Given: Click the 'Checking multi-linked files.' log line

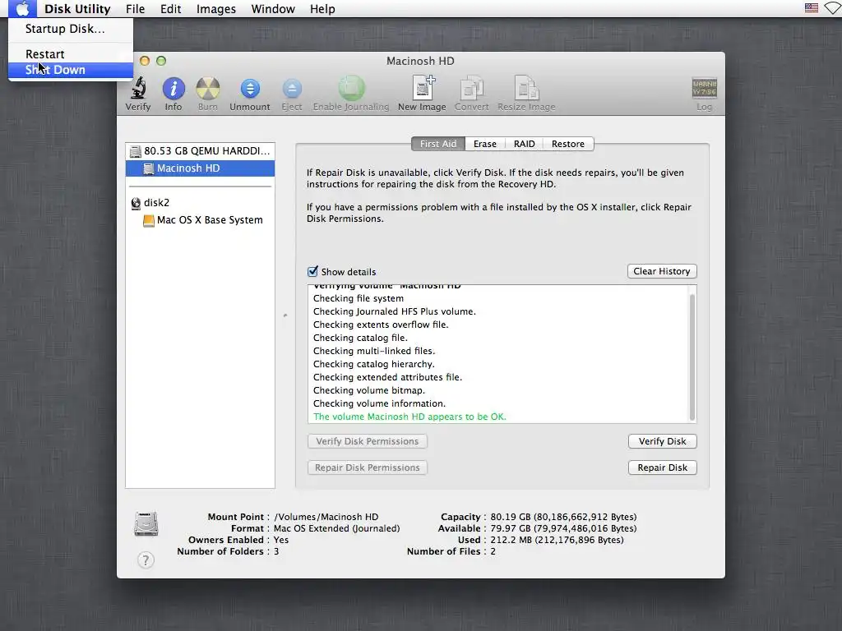Looking at the screenshot, I should click(x=374, y=351).
